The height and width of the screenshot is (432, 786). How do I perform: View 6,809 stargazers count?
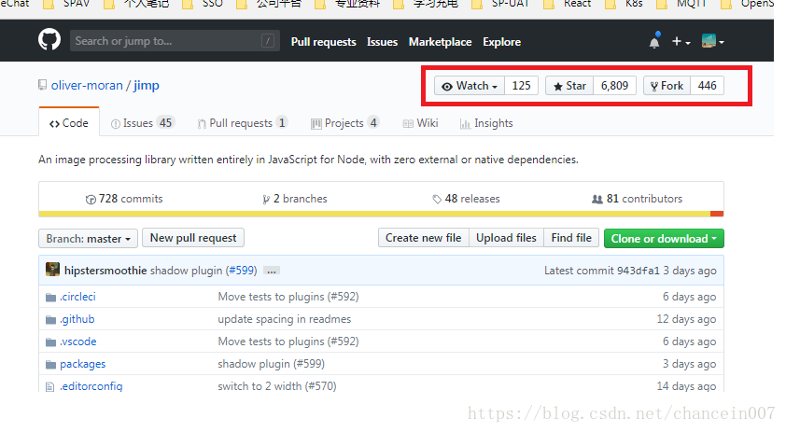[x=614, y=86]
